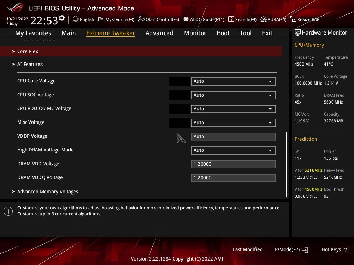Click the 45x ratio value
Screen dimensions: 354x265
tap(298, 102)
